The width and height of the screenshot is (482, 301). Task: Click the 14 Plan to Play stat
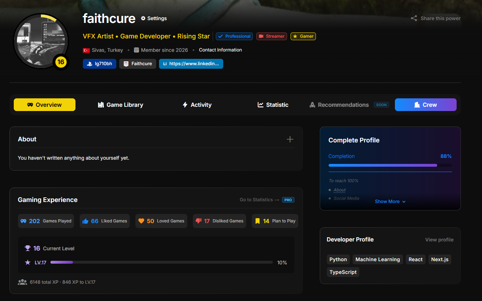click(275, 221)
